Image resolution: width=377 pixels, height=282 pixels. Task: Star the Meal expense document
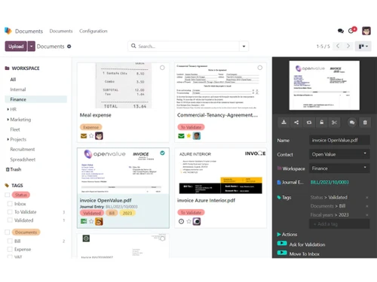91,136
